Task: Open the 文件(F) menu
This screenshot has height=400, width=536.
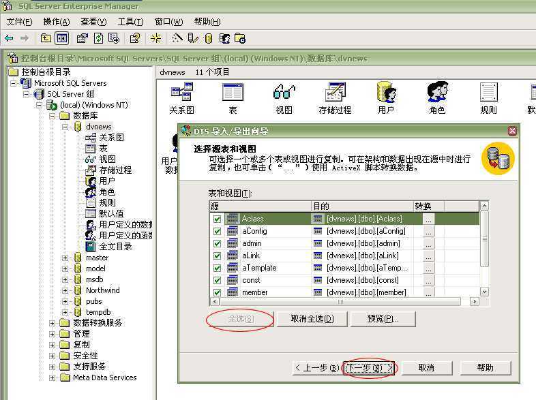Action: 20,22
